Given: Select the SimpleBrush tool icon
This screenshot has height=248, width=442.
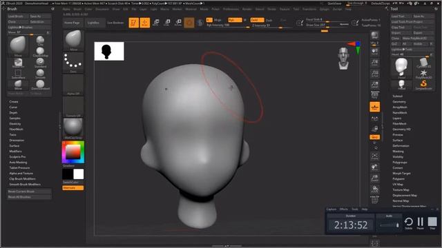Looking at the screenshot, I should 423,84.
